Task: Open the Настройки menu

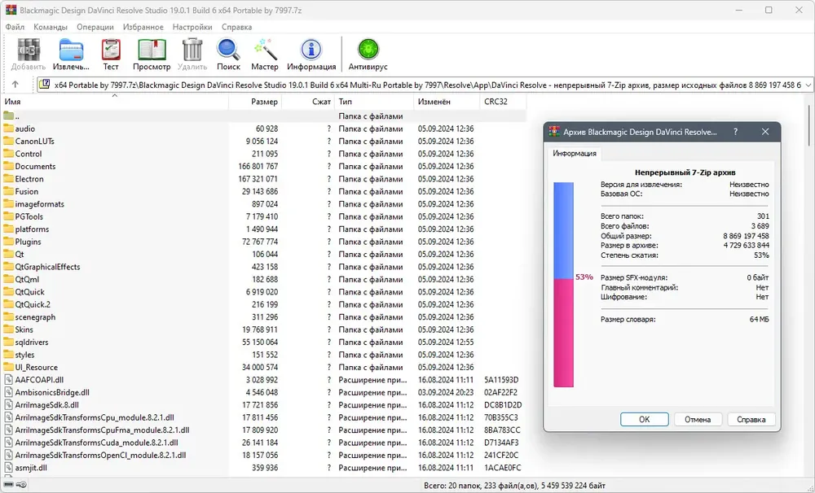Action: (192, 27)
